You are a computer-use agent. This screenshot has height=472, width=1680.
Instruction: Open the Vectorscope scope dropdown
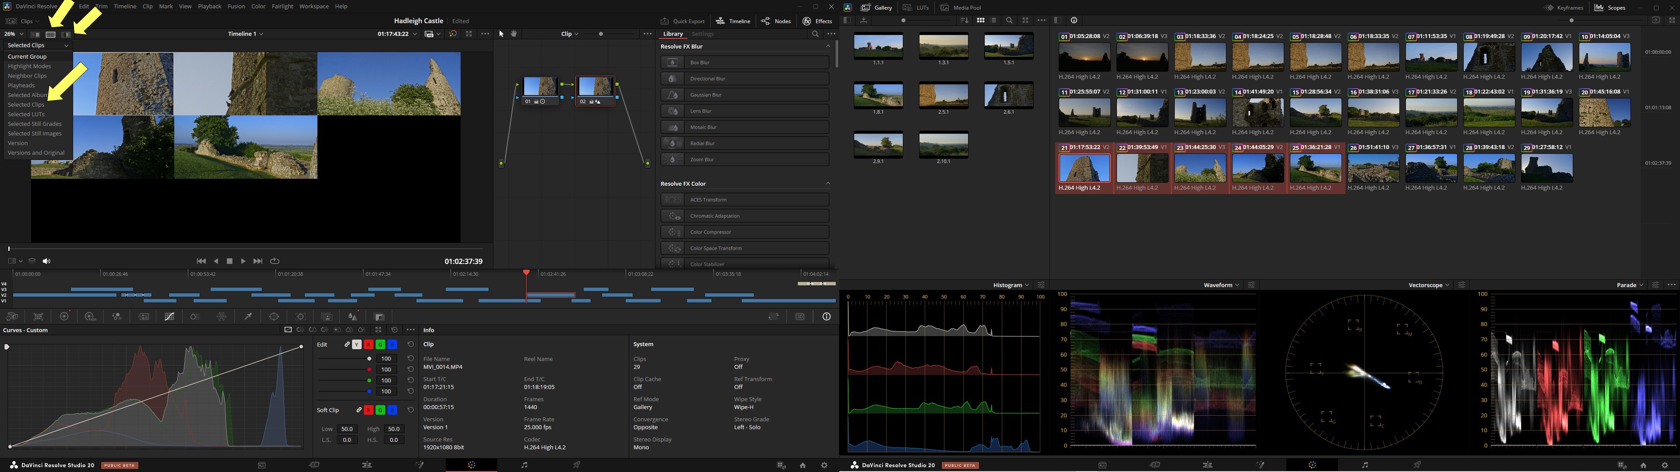click(x=1429, y=285)
